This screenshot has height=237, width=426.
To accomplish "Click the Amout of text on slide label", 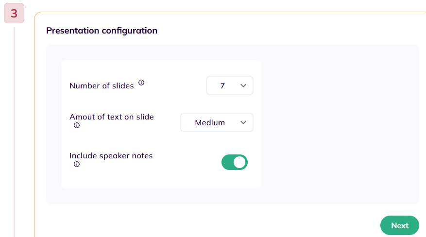I will (x=111, y=117).
